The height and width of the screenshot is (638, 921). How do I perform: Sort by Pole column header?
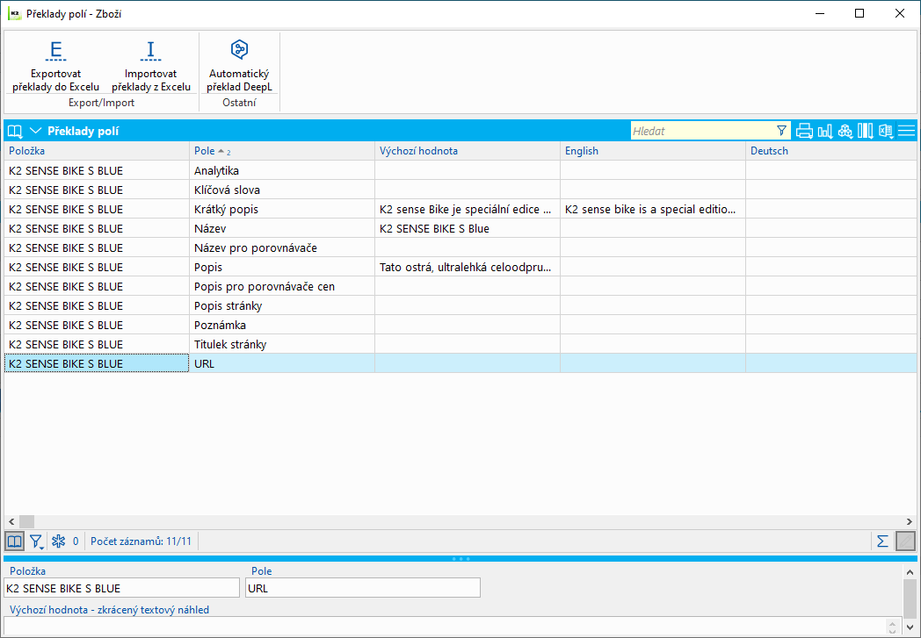tap(281, 151)
